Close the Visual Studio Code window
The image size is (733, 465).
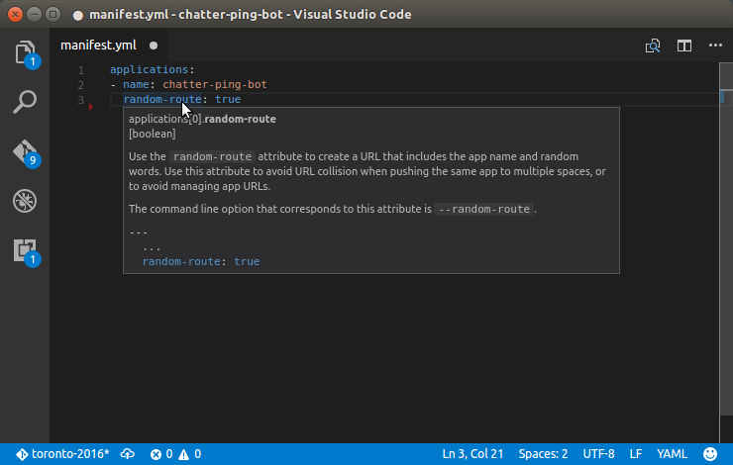15,15
